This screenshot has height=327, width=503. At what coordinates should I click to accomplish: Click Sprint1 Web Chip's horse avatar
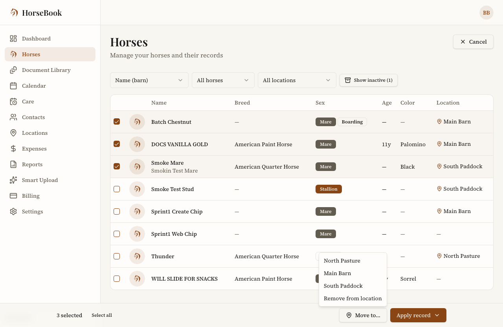[137, 234]
